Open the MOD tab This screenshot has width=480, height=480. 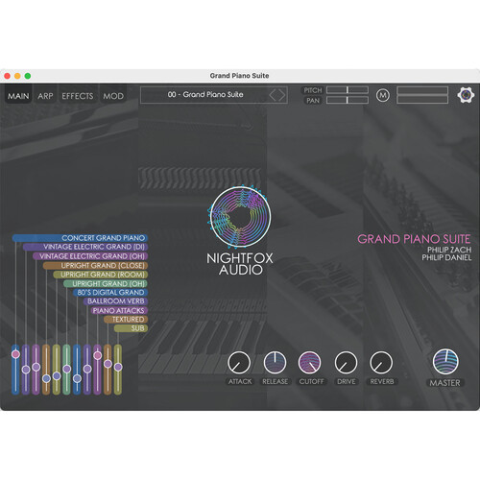(x=113, y=96)
